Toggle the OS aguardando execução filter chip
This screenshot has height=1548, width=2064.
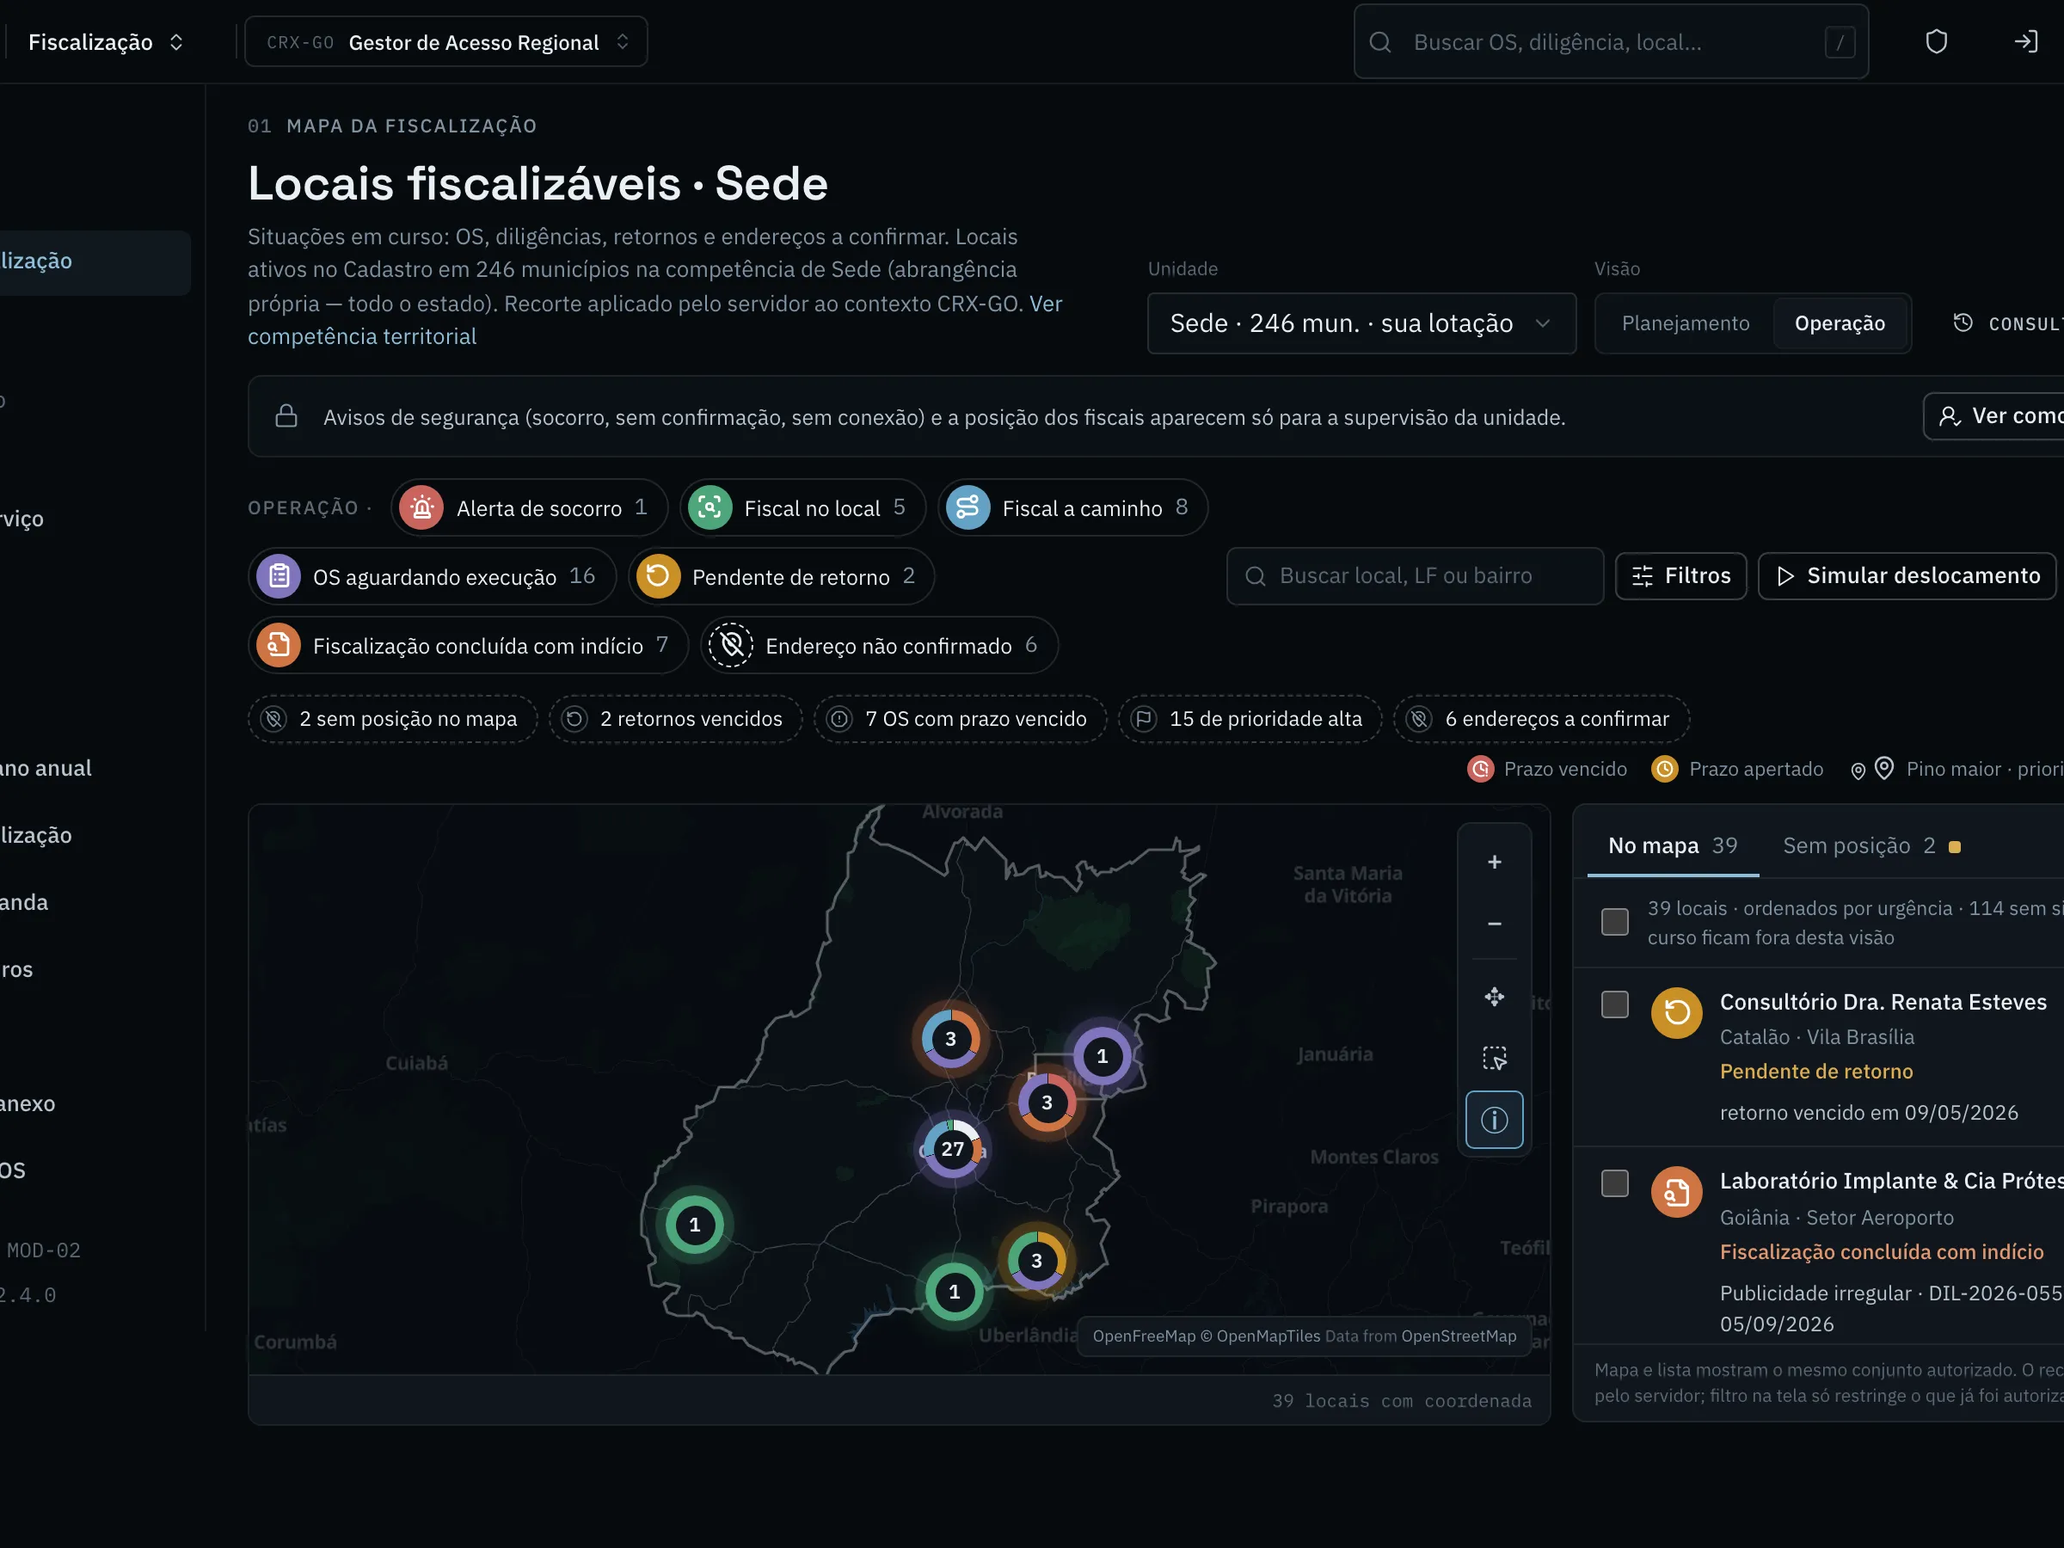[x=432, y=577]
